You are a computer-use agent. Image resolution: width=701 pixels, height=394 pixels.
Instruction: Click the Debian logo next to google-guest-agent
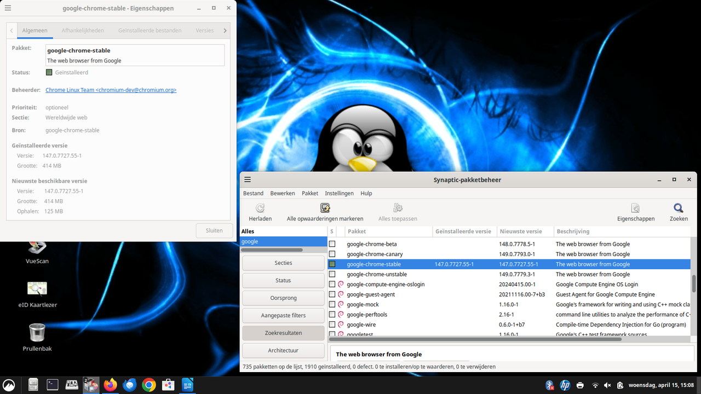click(x=341, y=294)
